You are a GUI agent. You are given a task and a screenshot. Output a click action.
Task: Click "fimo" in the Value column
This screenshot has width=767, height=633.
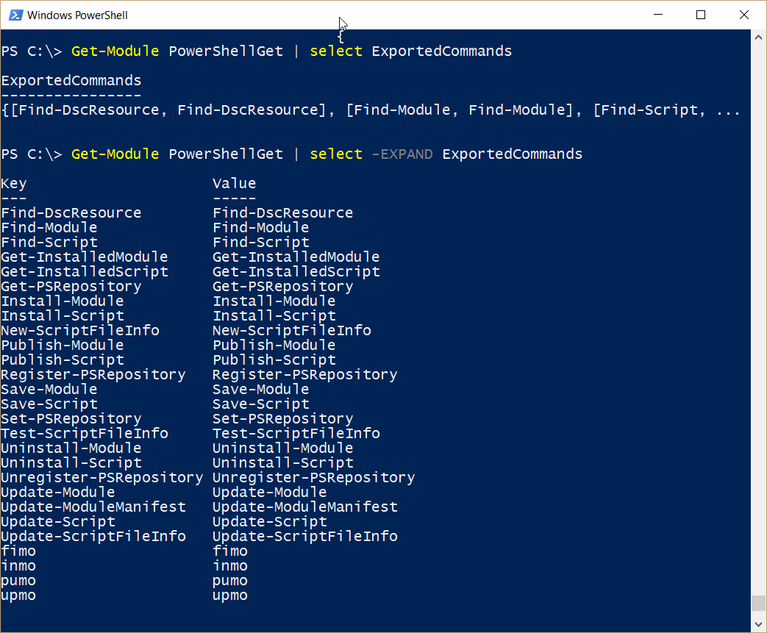point(230,551)
